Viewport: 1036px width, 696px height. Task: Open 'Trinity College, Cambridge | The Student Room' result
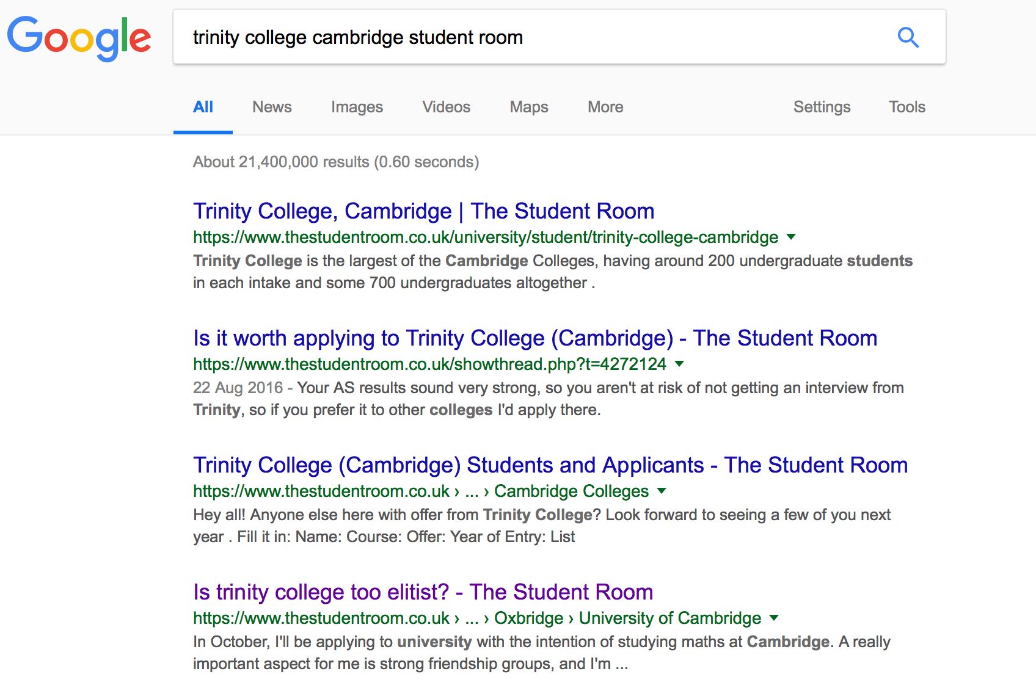(x=423, y=211)
